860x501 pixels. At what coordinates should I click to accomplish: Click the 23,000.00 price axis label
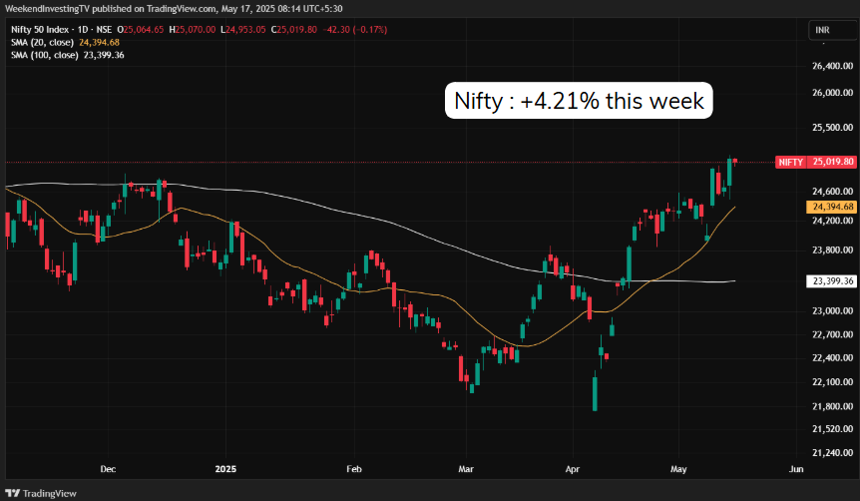(x=833, y=311)
